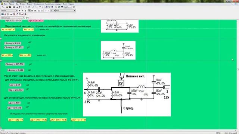Viewport: 239px width, 134px height.
Task: Run the spell check tool
Action: [19, 7]
